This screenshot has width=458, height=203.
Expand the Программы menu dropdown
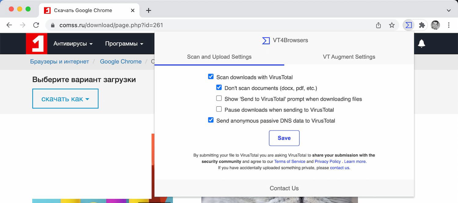[124, 44]
